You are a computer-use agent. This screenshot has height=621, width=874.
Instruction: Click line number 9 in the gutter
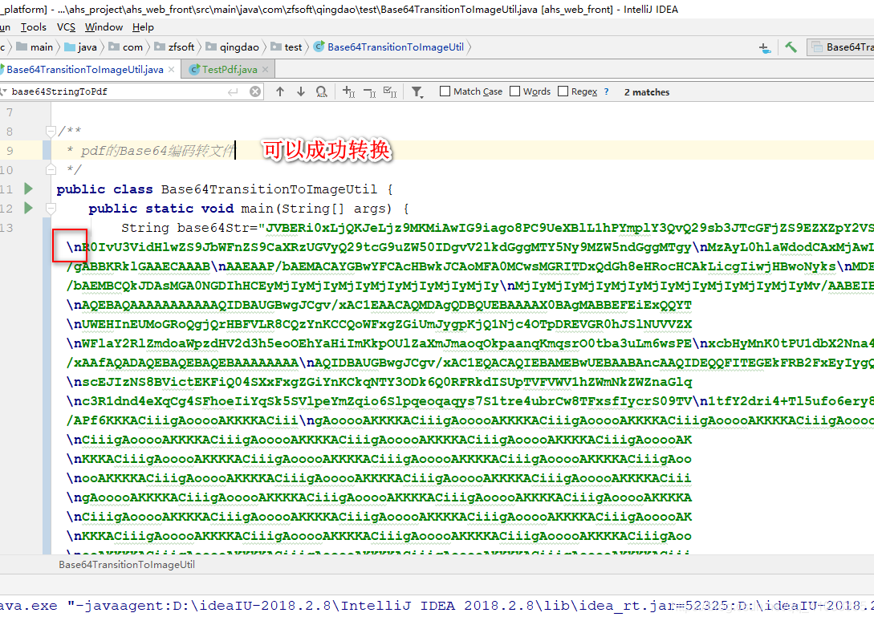click(10, 151)
